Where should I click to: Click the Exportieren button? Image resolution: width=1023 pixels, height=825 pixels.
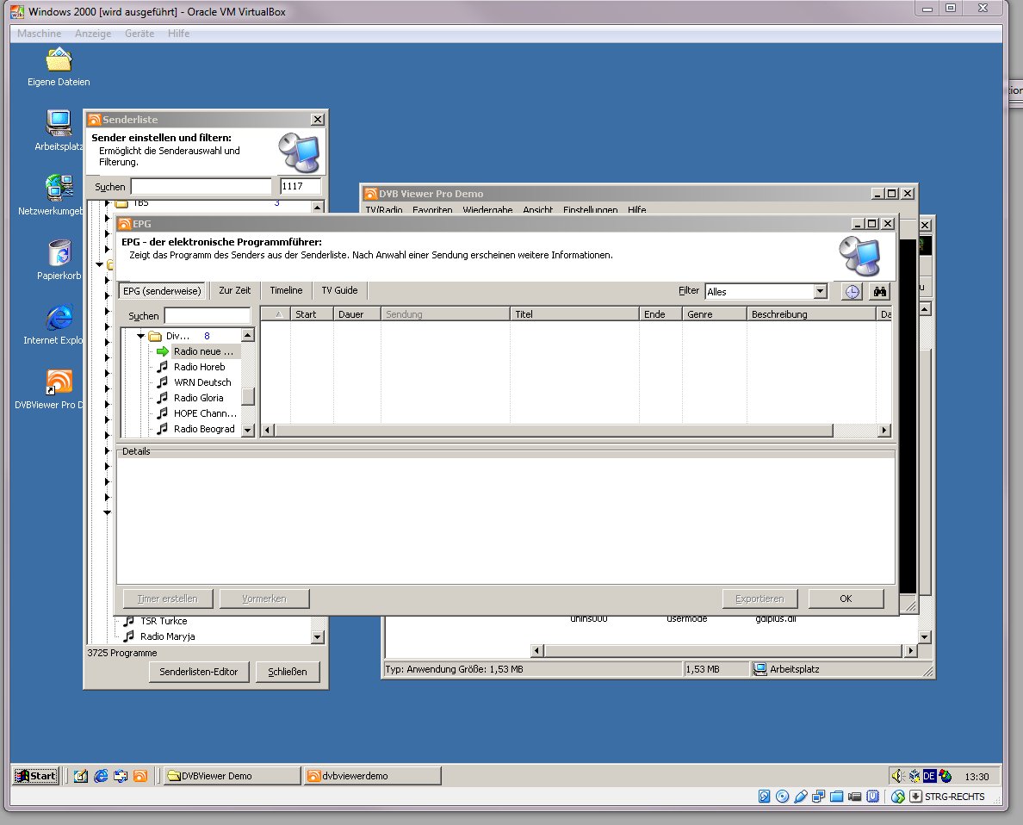coord(759,599)
